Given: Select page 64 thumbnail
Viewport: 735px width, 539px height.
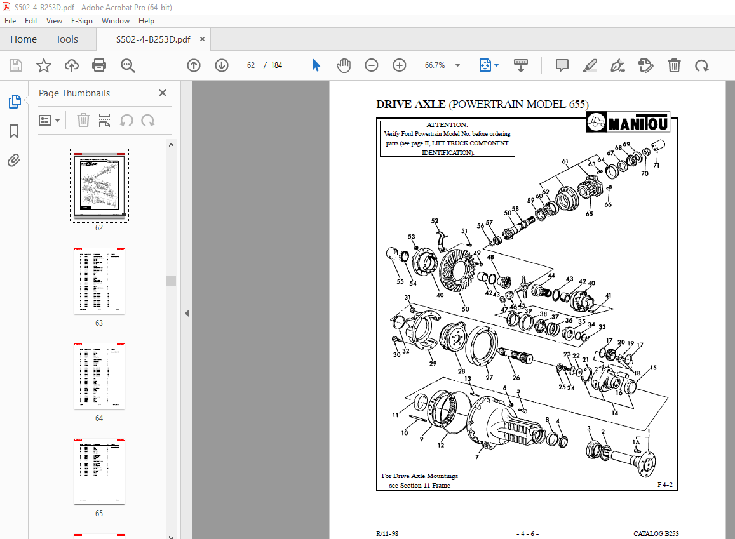Looking at the screenshot, I should tap(99, 376).
